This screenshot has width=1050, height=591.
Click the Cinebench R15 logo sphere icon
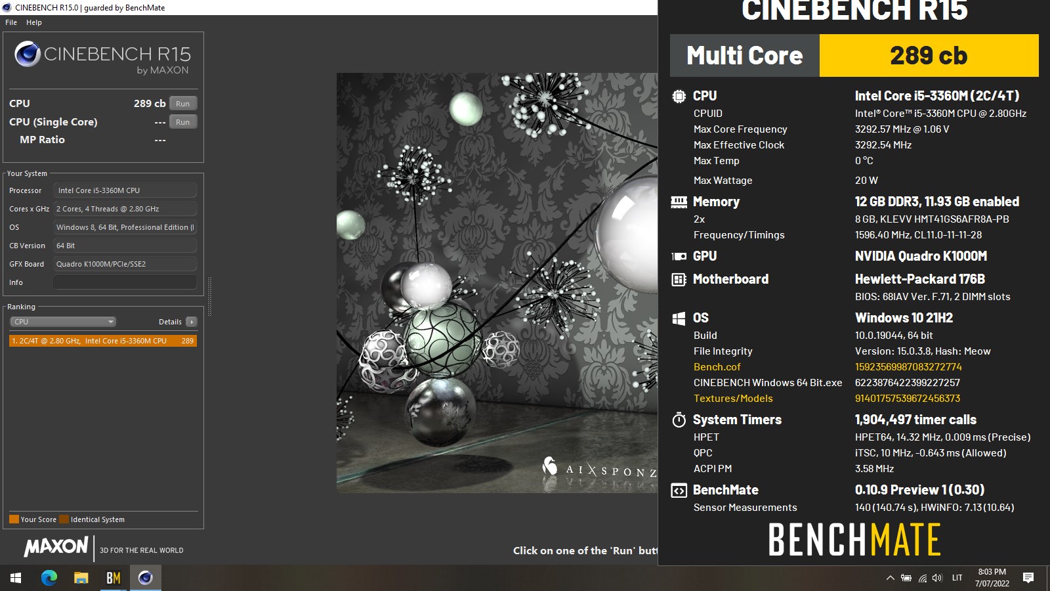point(28,54)
